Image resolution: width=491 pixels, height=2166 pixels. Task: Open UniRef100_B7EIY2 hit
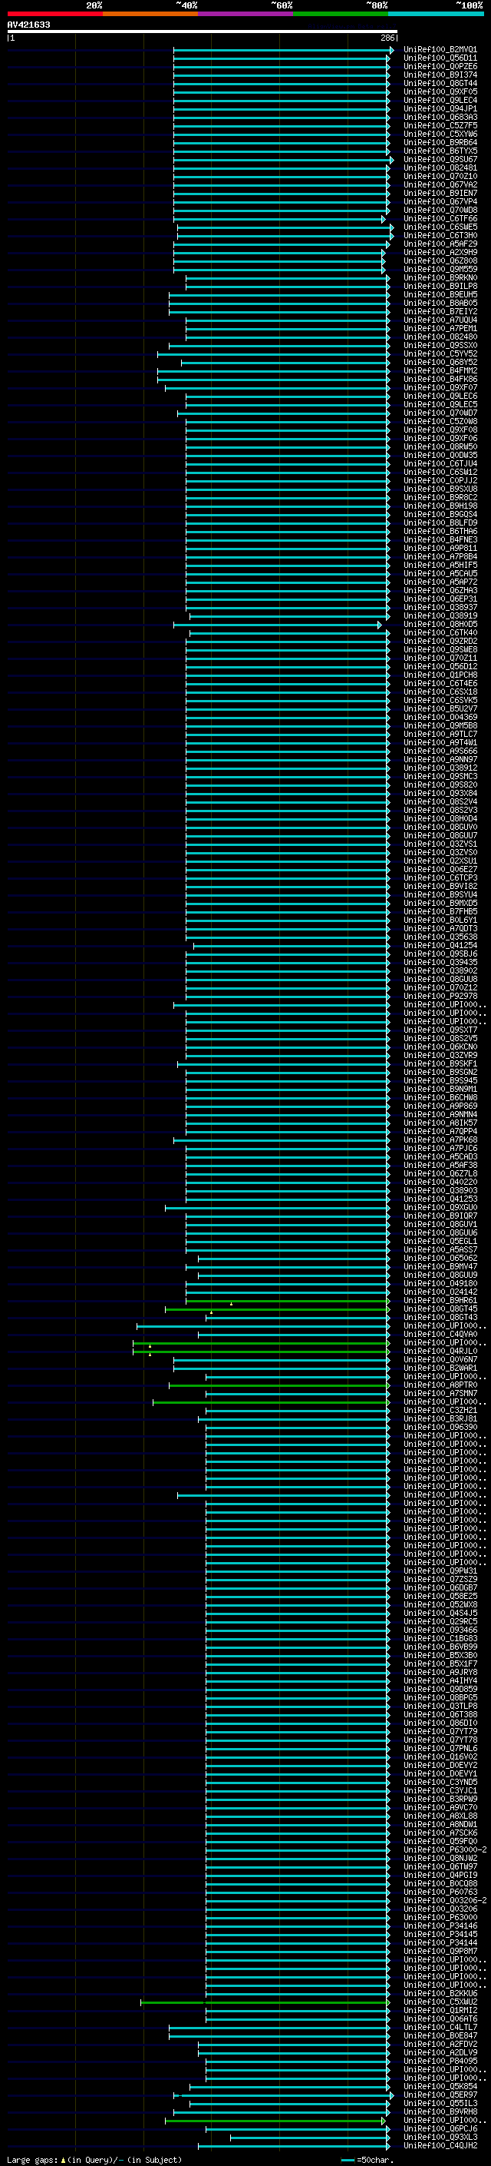coord(440,312)
